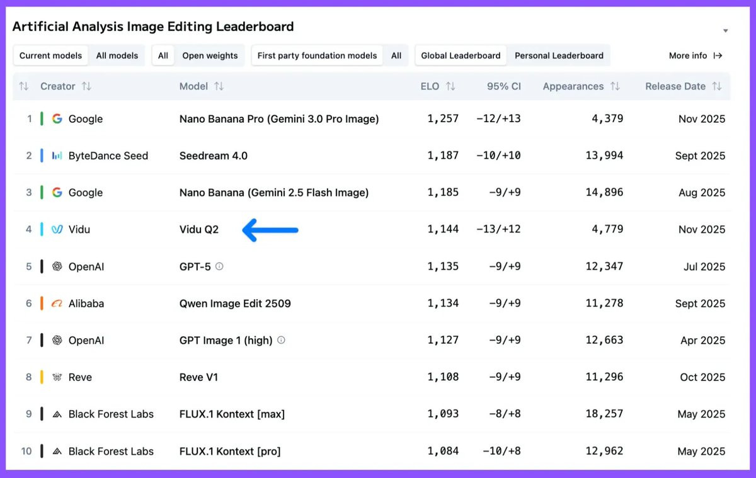Click the ByteDance Seed logo icon

(57, 156)
